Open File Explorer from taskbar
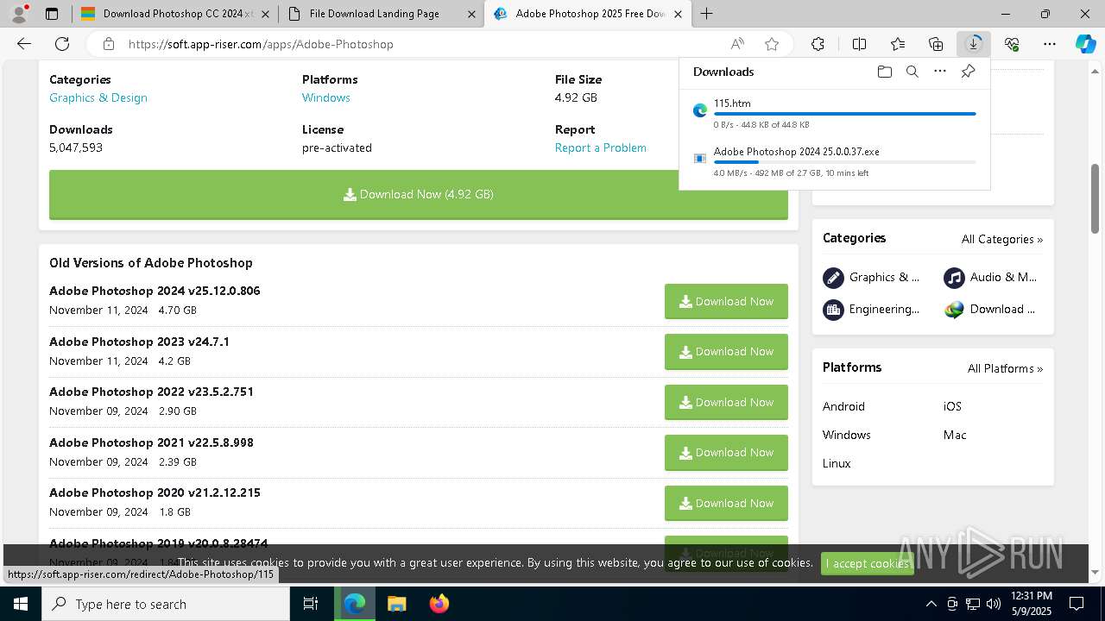 click(396, 604)
